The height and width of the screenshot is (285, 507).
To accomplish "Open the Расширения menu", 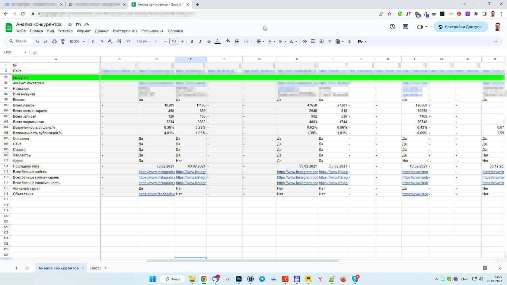I will [152, 31].
